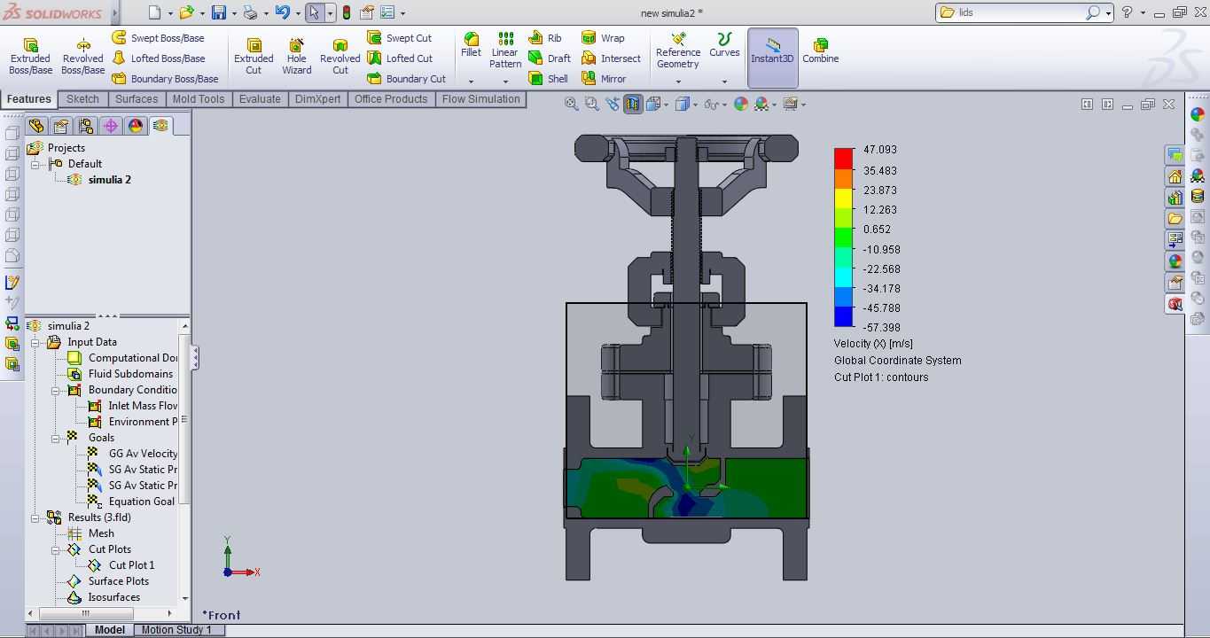Open the Save options dropdown arrow
1210x638 pixels.
[x=232, y=13]
